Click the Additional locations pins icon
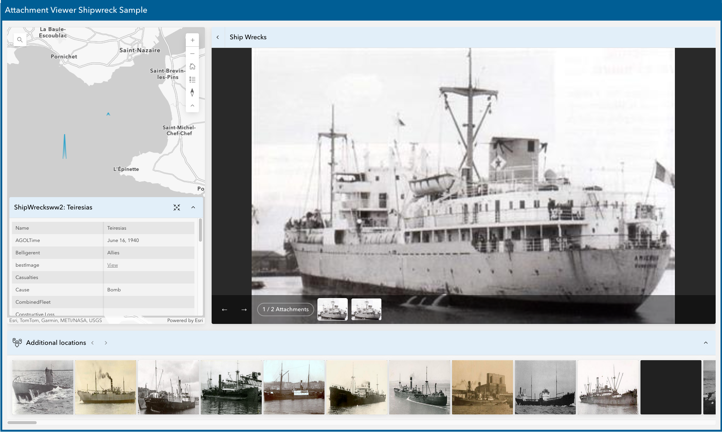 (17, 343)
